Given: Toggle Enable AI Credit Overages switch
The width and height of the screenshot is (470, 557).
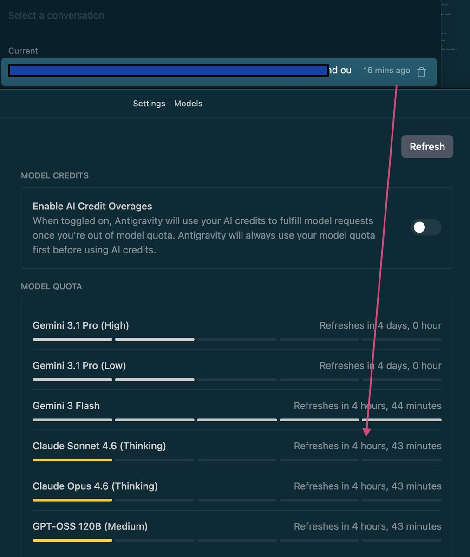Looking at the screenshot, I should coord(426,227).
